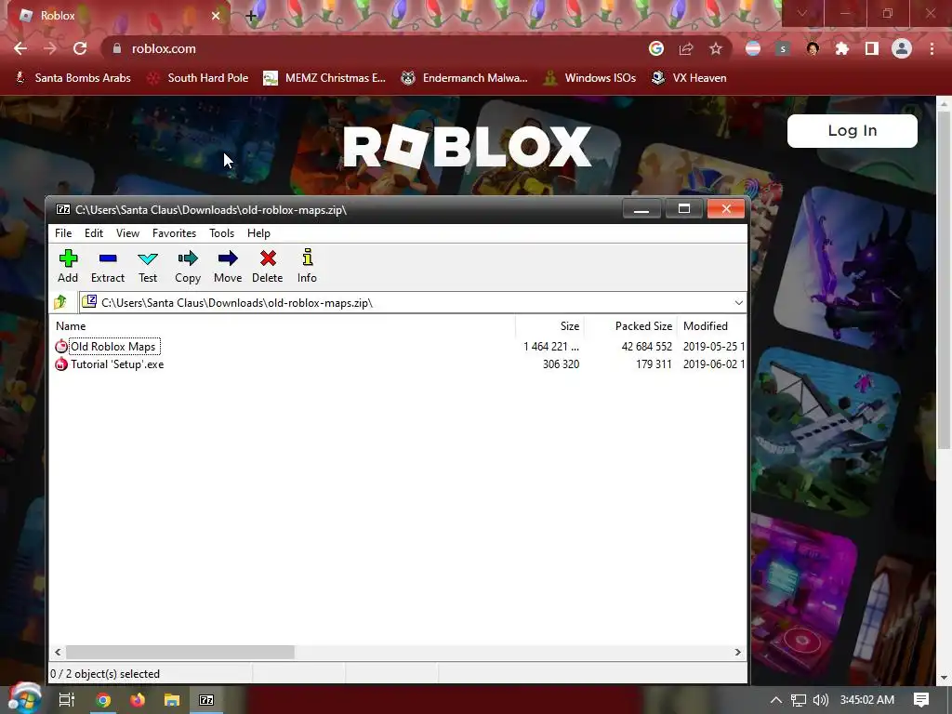Go forward in Chrome
The width and height of the screenshot is (952, 714).
pyautogui.click(x=50, y=48)
